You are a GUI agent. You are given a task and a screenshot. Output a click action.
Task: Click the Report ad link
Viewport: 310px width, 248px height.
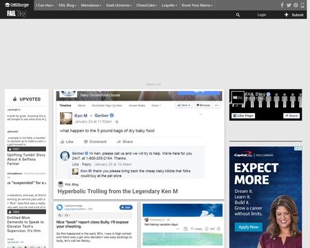(154, 84)
